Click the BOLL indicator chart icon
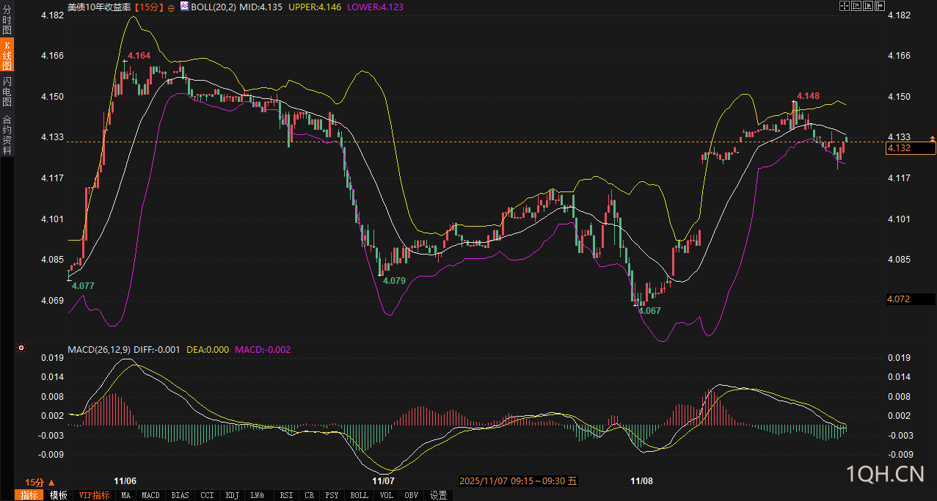The height and width of the screenshot is (501, 937). (184, 6)
